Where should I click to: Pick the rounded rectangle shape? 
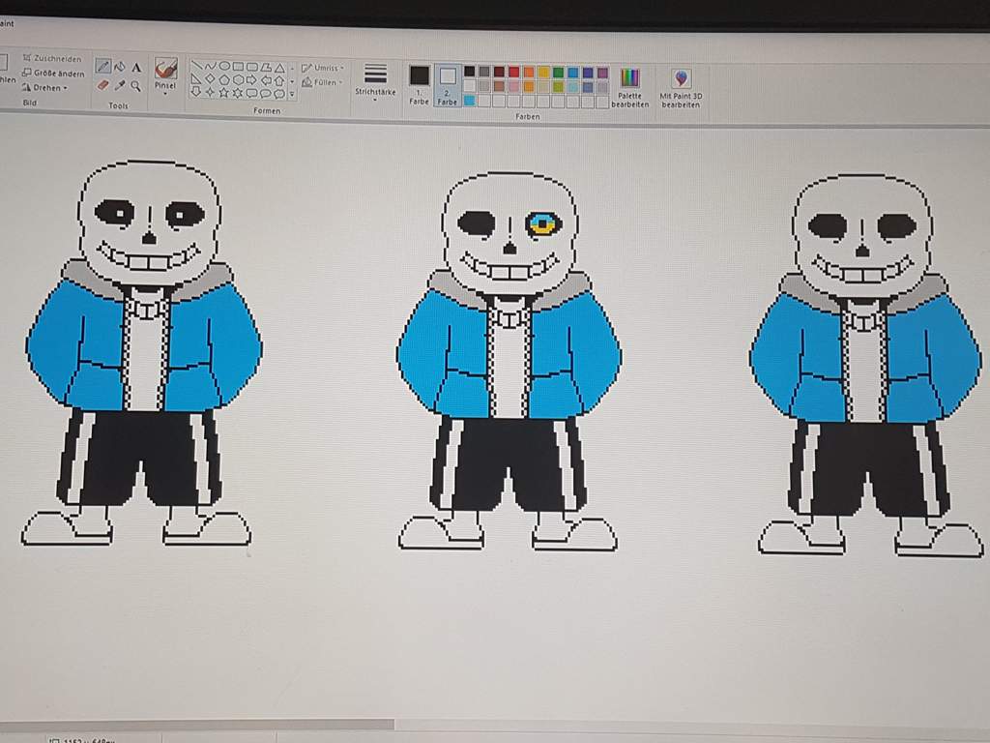pyautogui.click(x=252, y=67)
